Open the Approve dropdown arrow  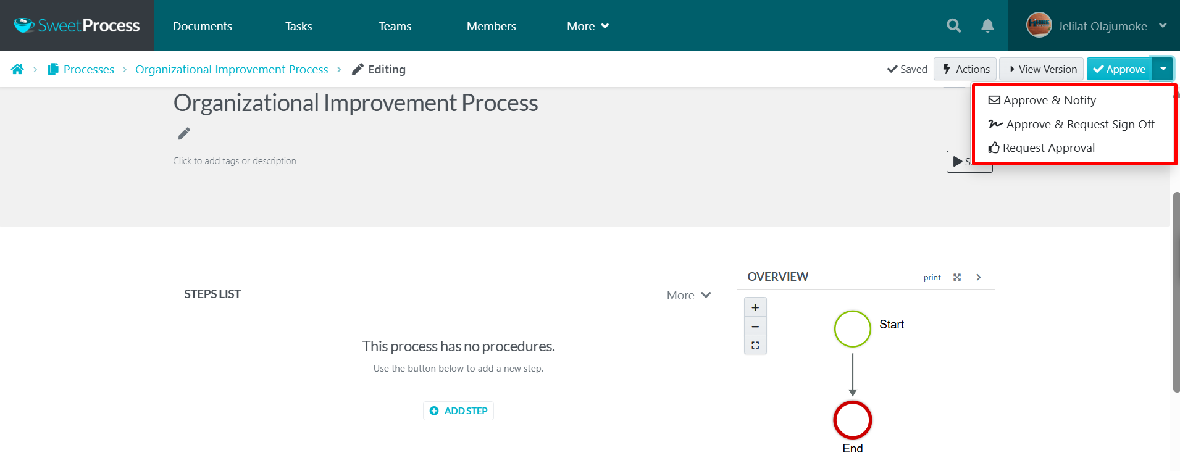click(1163, 69)
